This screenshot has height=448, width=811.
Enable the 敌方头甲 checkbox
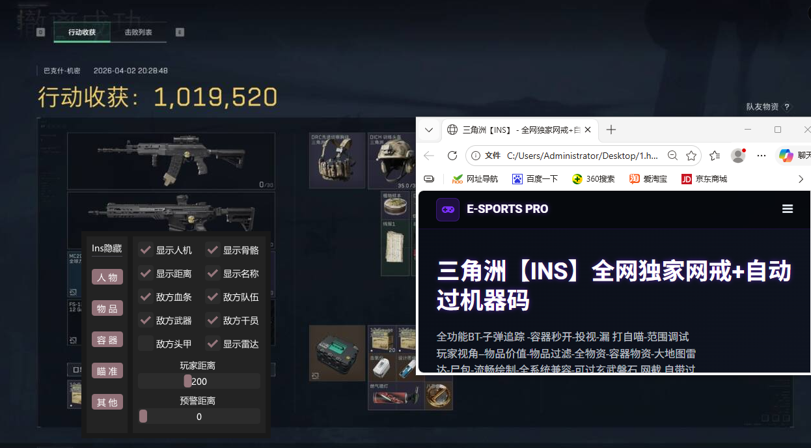(145, 343)
